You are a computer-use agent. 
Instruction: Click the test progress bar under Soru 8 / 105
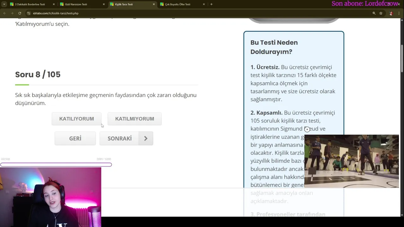click(x=107, y=85)
